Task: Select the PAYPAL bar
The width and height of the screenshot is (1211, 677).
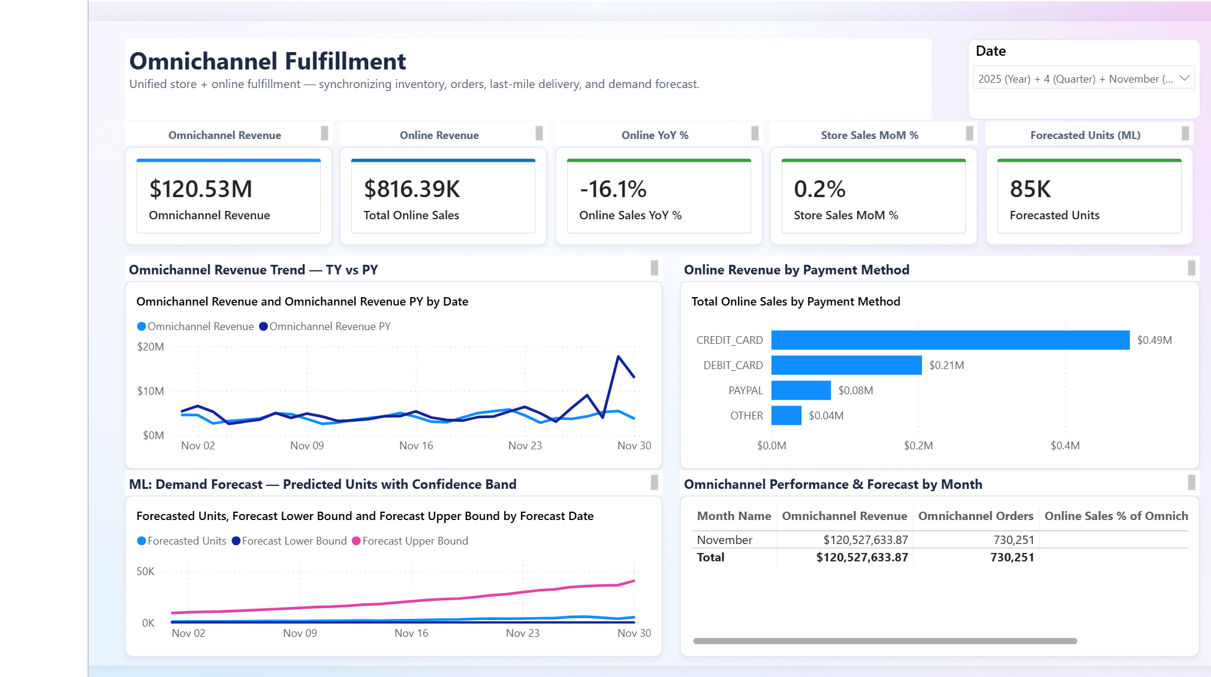Action: point(801,390)
